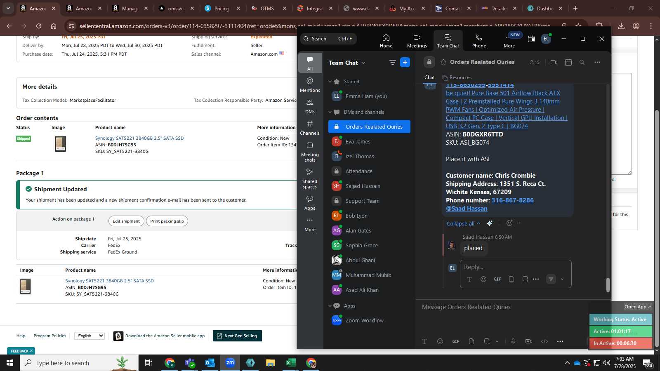Open Mentions in Zoom sidebar
660x371 pixels.
coord(310,85)
